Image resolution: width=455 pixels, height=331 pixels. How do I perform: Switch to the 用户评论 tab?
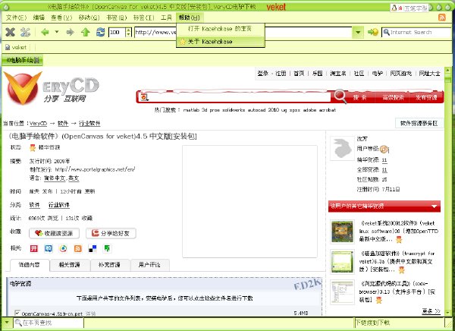click(149, 265)
